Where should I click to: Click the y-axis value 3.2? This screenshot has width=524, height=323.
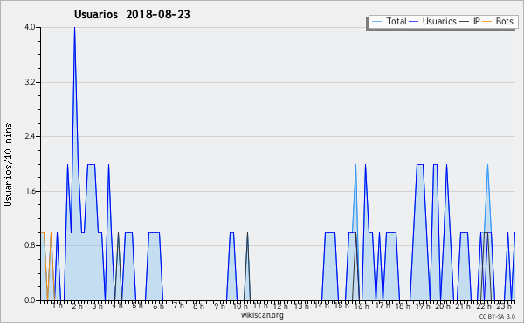[x=30, y=82]
